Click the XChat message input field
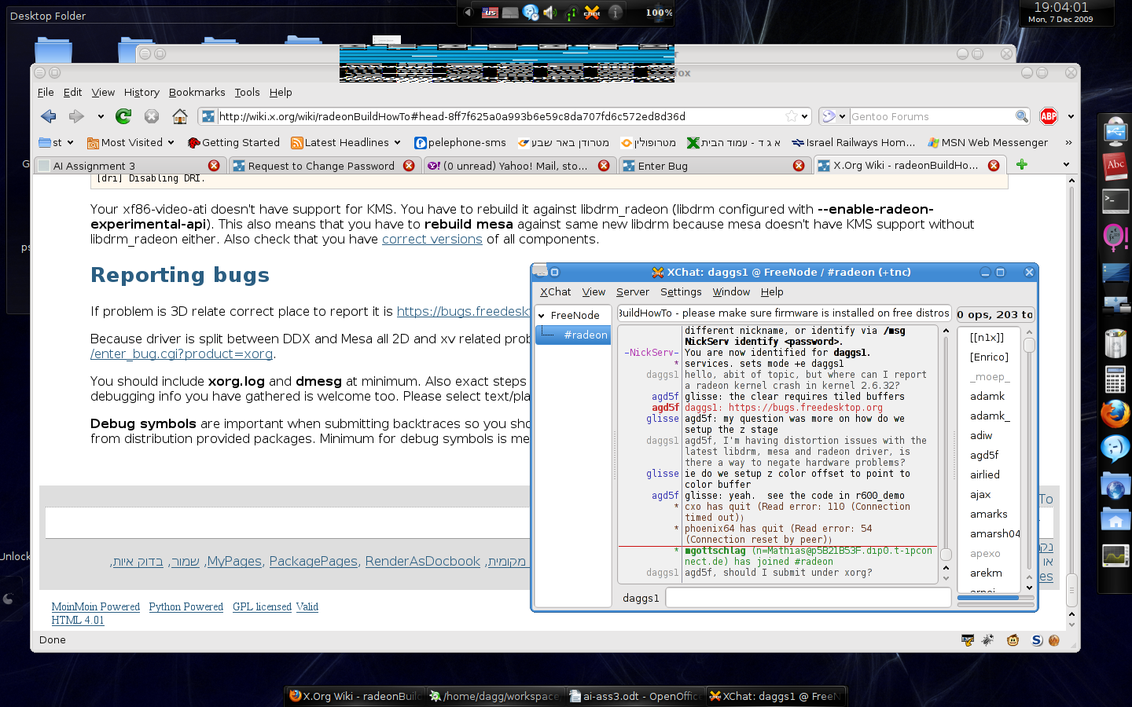1132x707 pixels. pos(807,598)
